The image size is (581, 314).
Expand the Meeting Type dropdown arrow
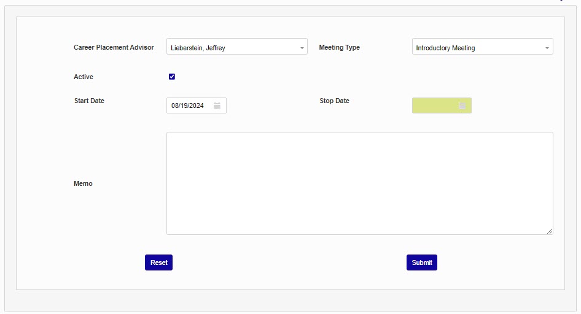pos(547,48)
